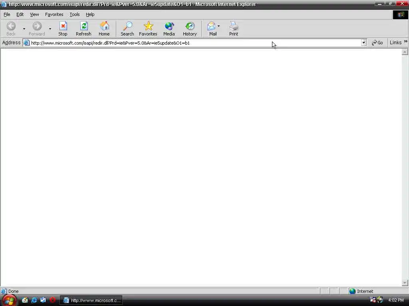Open the View menu
Viewport: 409px width, 306px height.
(x=34, y=14)
